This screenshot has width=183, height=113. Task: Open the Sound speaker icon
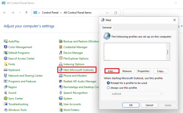(x=6, y=93)
